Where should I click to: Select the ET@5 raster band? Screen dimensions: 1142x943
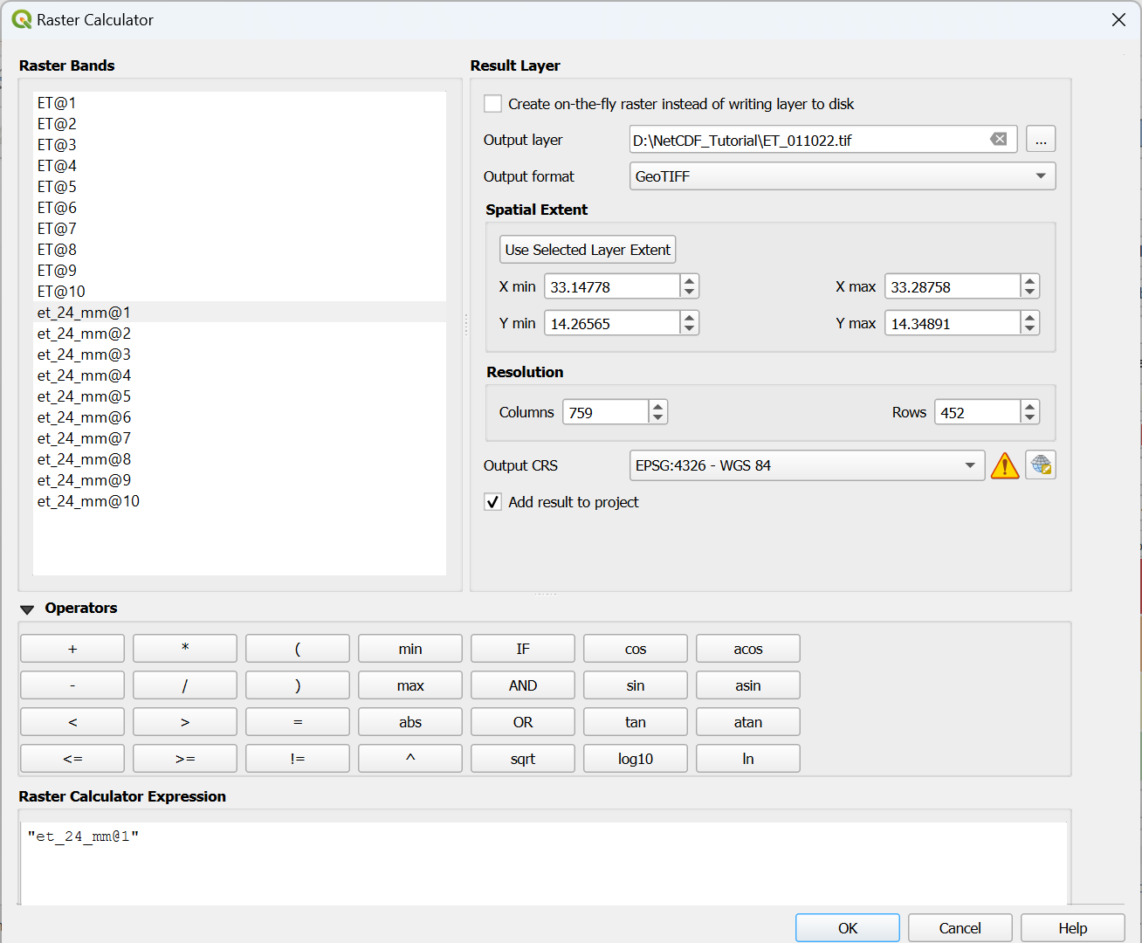58,187
